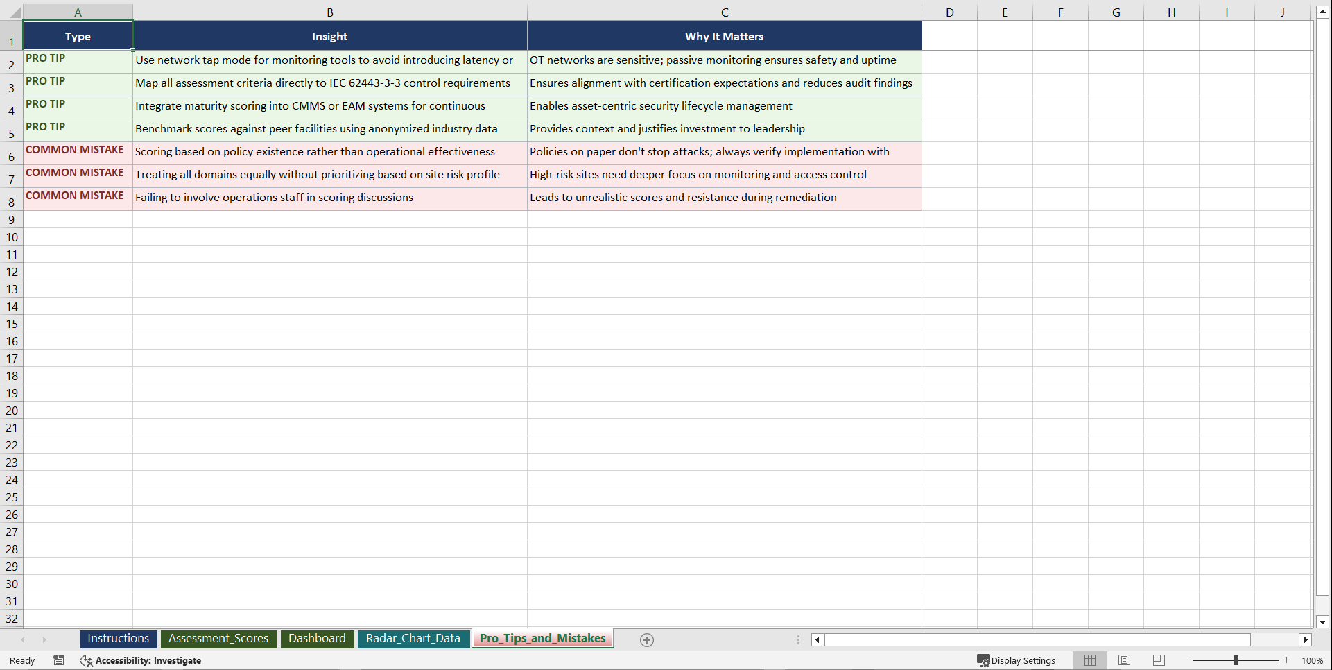This screenshot has width=1332, height=670.
Task: Open the Radar_Chart_Data sheet tab
Action: (413, 639)
